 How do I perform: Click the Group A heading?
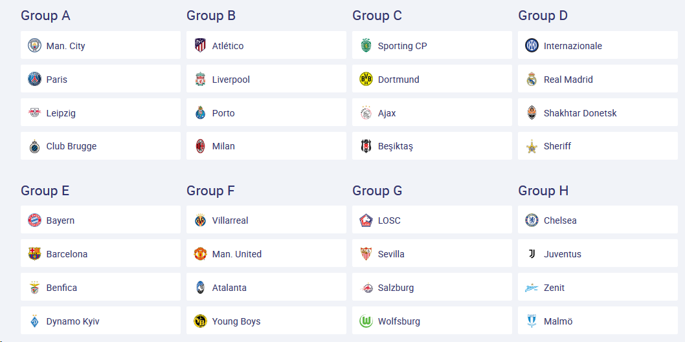point(45,16)
